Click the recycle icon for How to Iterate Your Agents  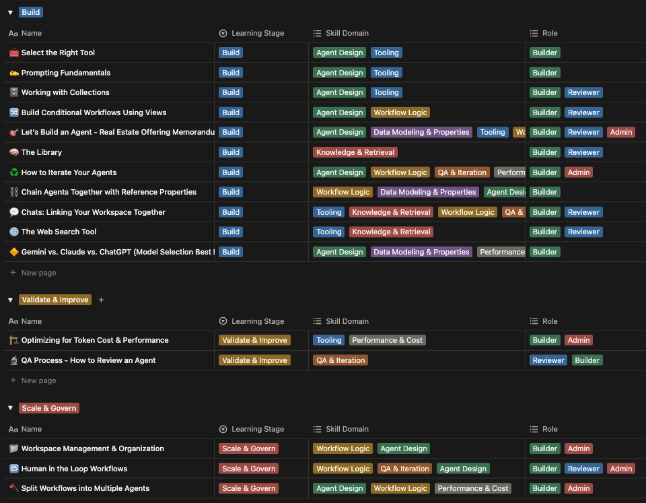click(x=14, y=172)
